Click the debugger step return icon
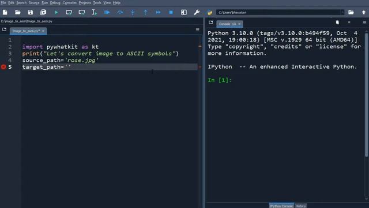The image size is (369, 208). click(x=145, y=12)
